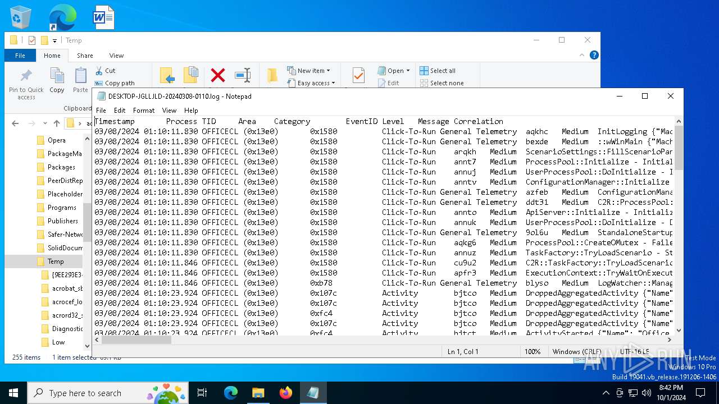Click the red Delete icon in Explorer
Viewport: 719px width, 404px height.
point(218,75)
